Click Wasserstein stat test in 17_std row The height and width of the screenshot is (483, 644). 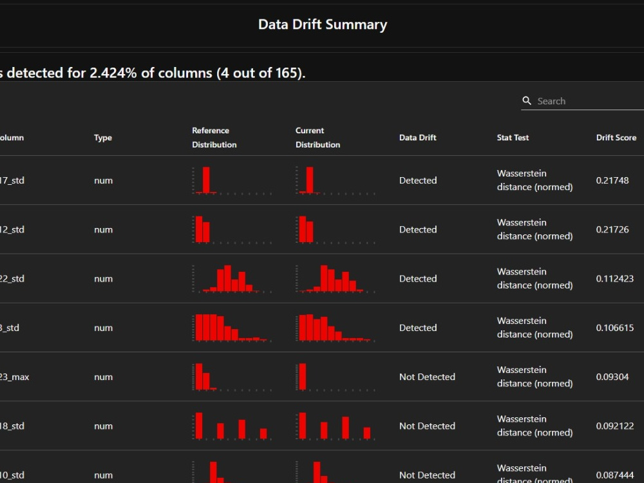click(535, 180)
